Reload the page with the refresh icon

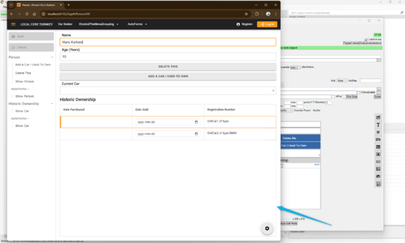(x=26, y=14)
